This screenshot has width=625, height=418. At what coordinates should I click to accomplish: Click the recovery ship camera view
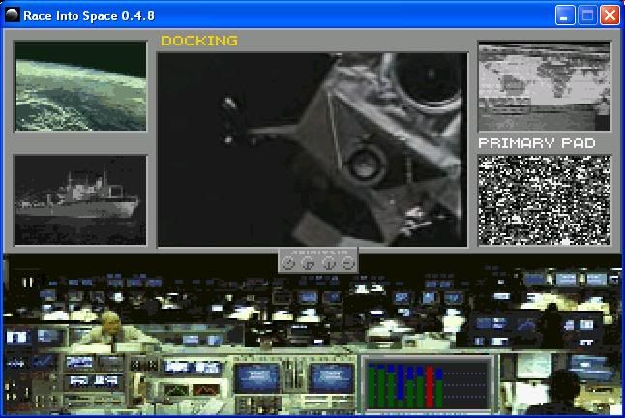click(x=80, y=199)
